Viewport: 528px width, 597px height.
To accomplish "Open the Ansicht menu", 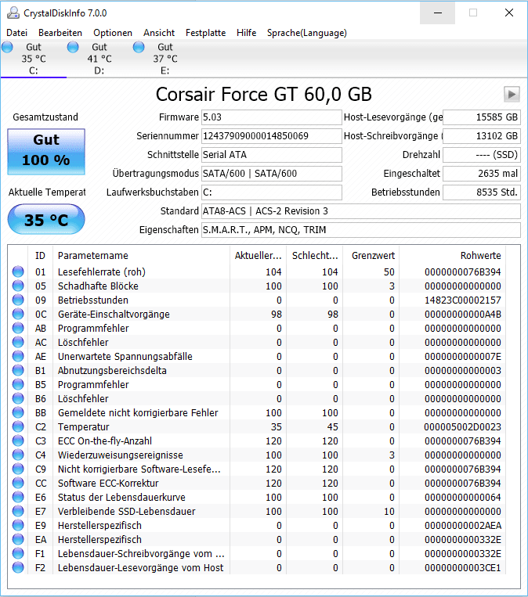I will click(x=159, y=33).
